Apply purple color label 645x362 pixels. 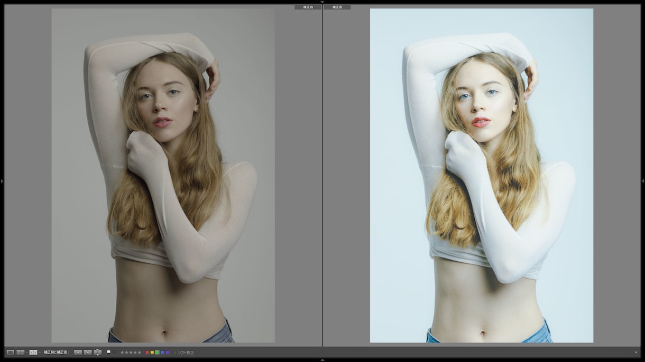[x=168, y=352]
